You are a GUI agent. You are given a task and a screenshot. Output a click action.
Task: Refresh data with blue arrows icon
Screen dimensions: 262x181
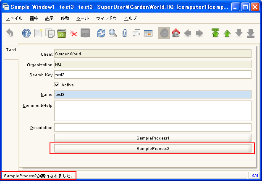(101, 33)
